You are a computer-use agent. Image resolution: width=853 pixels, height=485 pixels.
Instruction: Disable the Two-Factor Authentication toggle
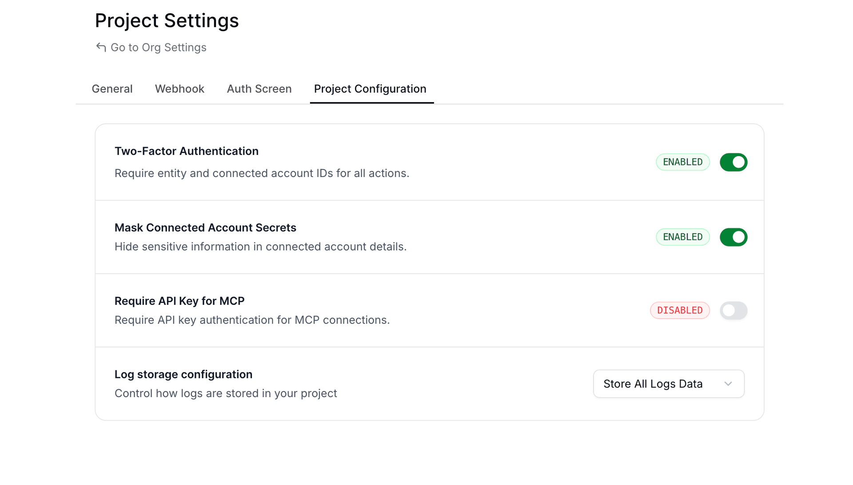tap(733, 162)
